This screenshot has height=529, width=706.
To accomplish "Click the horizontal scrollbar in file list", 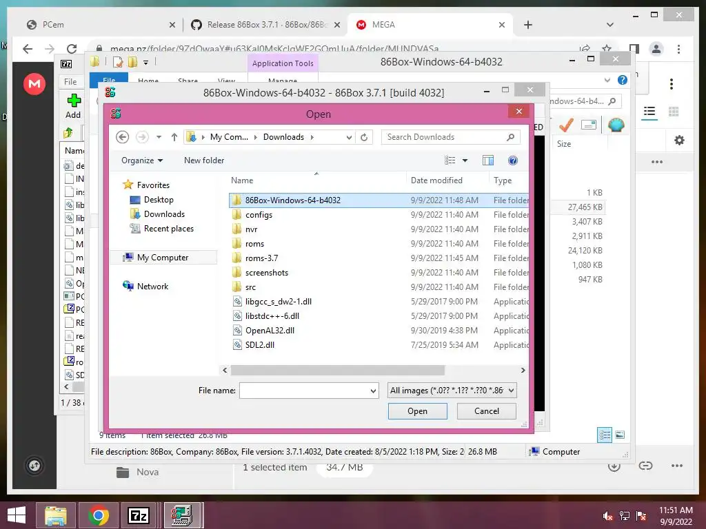I will coord(338,370).
